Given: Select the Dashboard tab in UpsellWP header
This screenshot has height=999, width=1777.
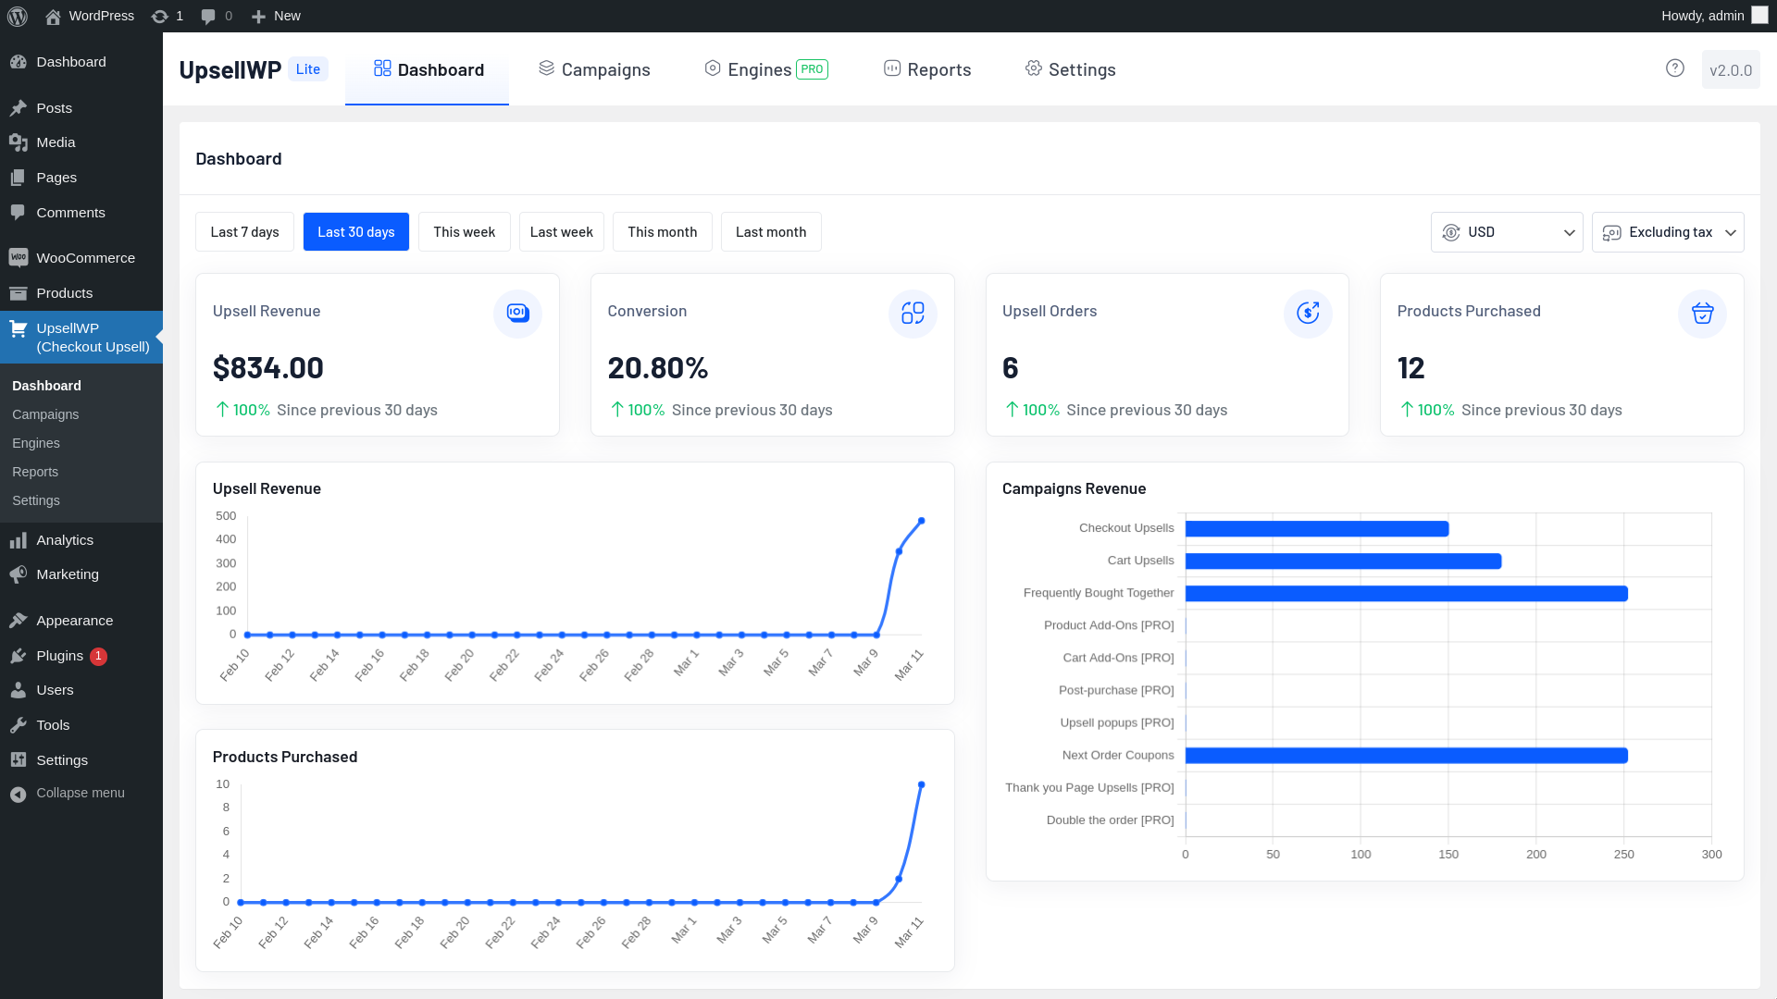Looking at the screenshot, I should (x=428, y=69).
